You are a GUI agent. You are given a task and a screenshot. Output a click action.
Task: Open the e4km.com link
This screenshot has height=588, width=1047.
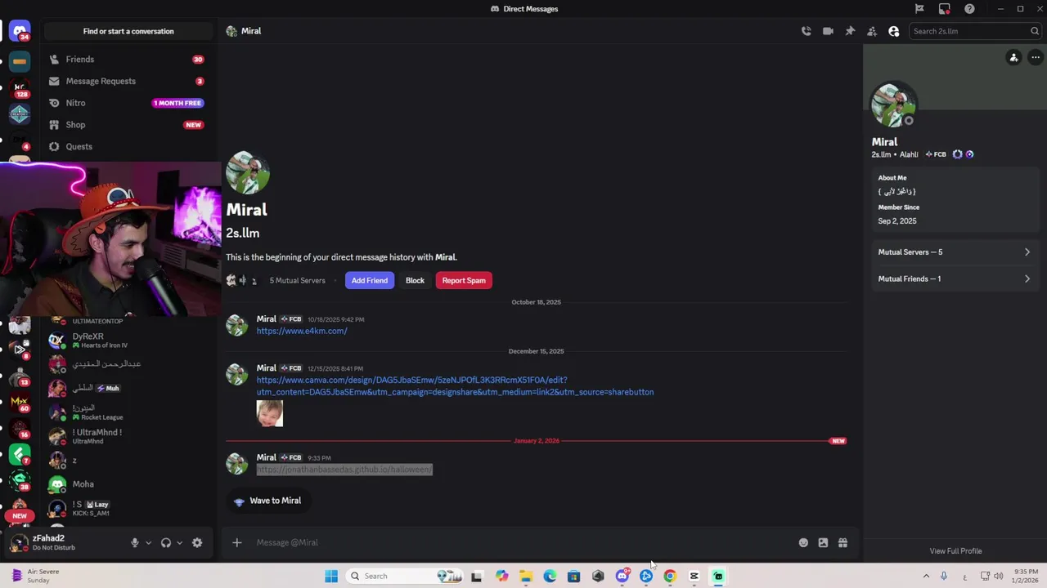pos(302,331)
